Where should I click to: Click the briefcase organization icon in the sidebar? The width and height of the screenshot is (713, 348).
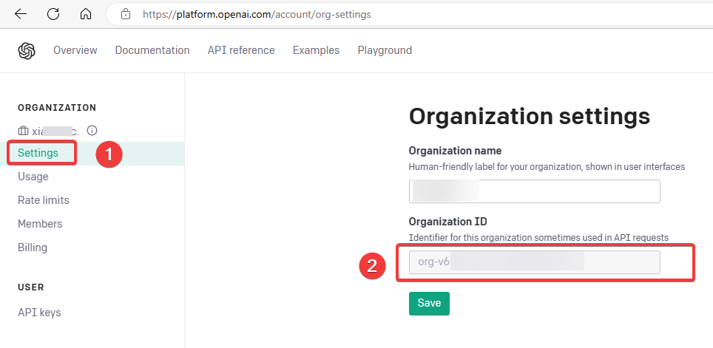tap(23, 131)
